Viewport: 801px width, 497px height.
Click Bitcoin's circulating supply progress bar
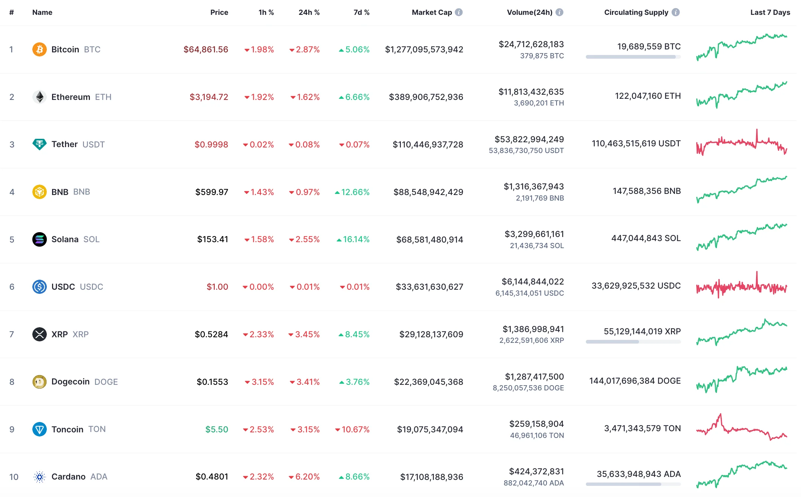pyautogui.click(x=633, y=57)
